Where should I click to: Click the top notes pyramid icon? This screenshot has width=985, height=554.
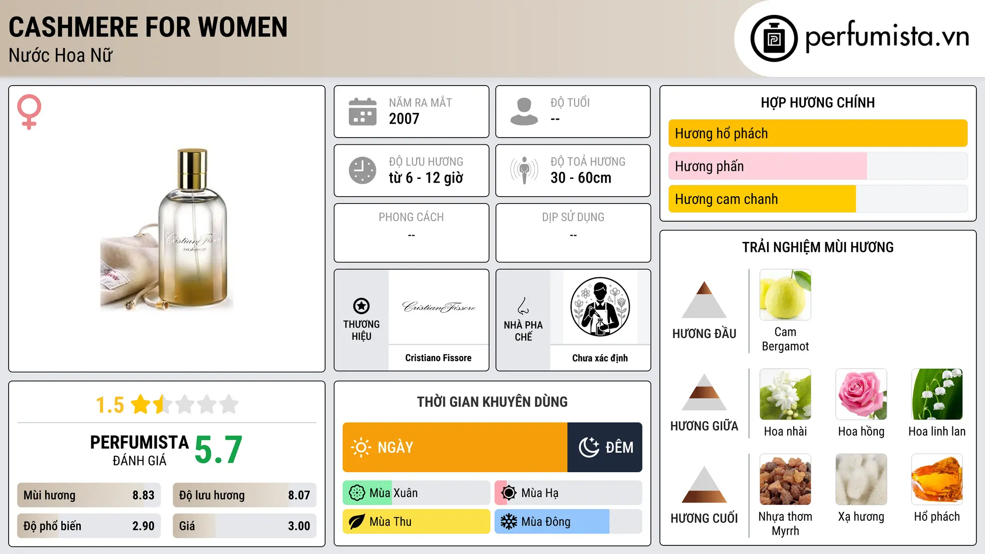tap(704, 300)
